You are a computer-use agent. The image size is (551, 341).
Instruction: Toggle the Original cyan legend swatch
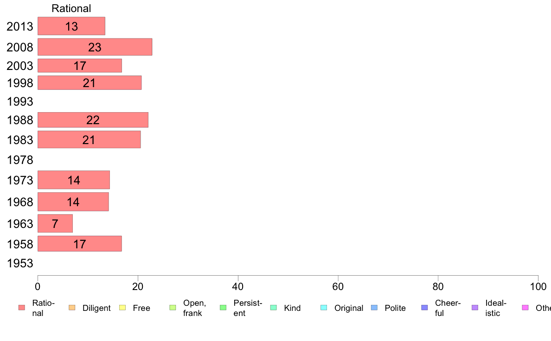tap(324, 308)
